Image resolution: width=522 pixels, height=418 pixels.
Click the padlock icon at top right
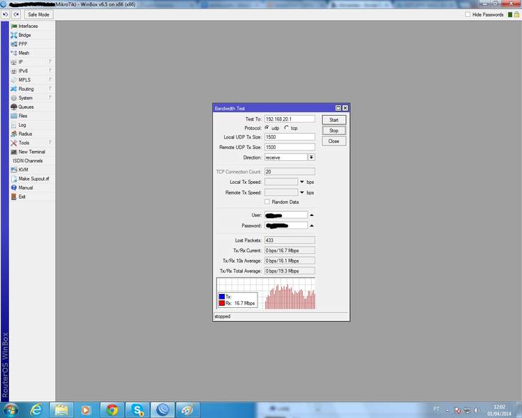[x=516, y=15]
